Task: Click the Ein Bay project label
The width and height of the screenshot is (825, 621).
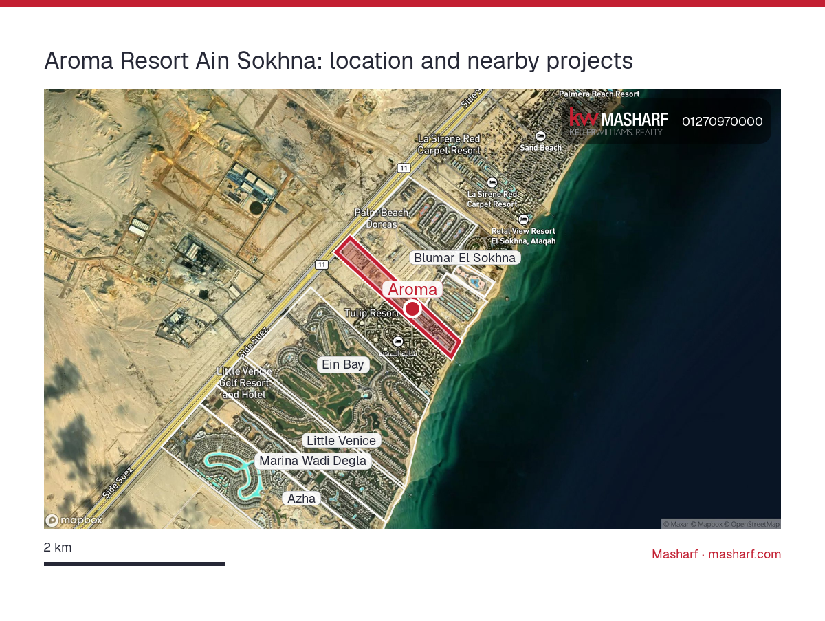Action: click(x=343, y=364)
